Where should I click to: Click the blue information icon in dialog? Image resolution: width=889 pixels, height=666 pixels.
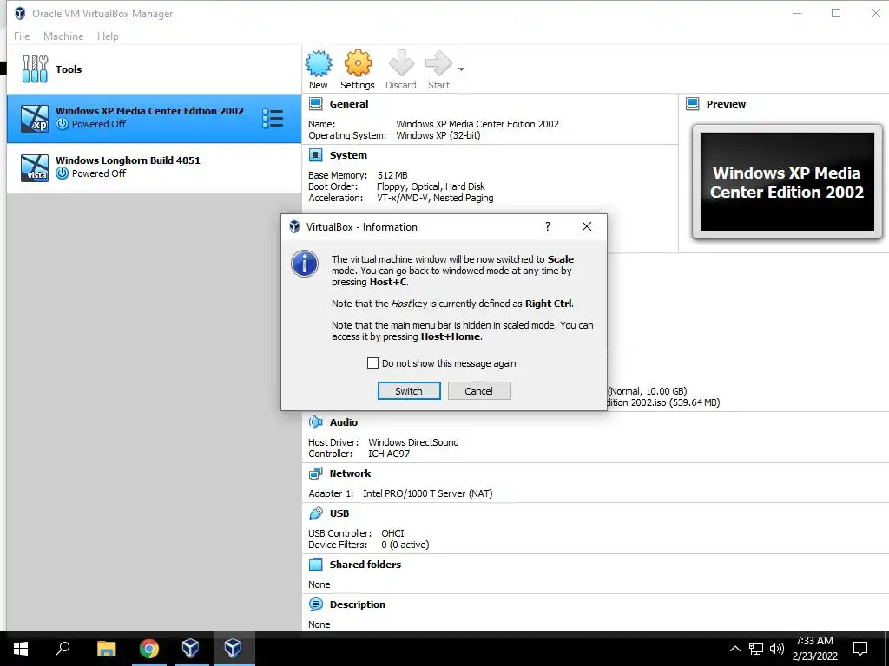[305, 264]
